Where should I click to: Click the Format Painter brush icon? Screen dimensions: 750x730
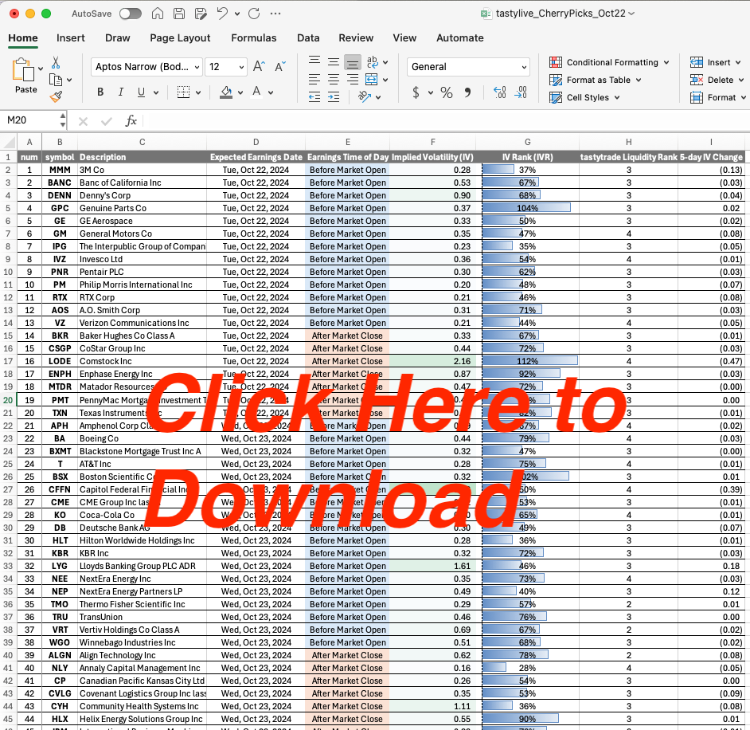coord(56,97)
